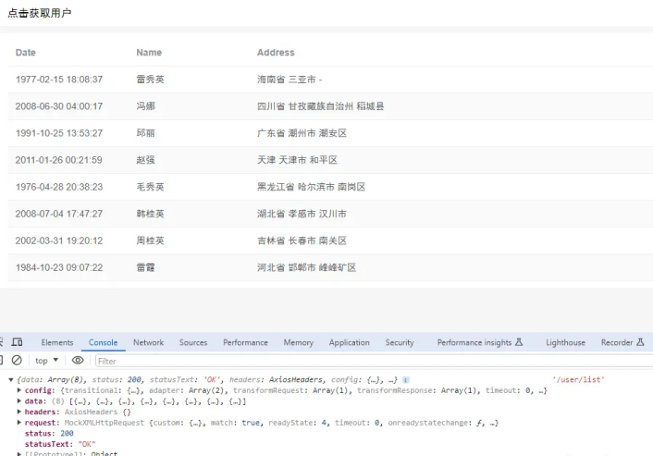The height and width of the screenshot is (456, 653).
Task: Select the Console tab
Action: pyautogui.click(x=103, y=342)
